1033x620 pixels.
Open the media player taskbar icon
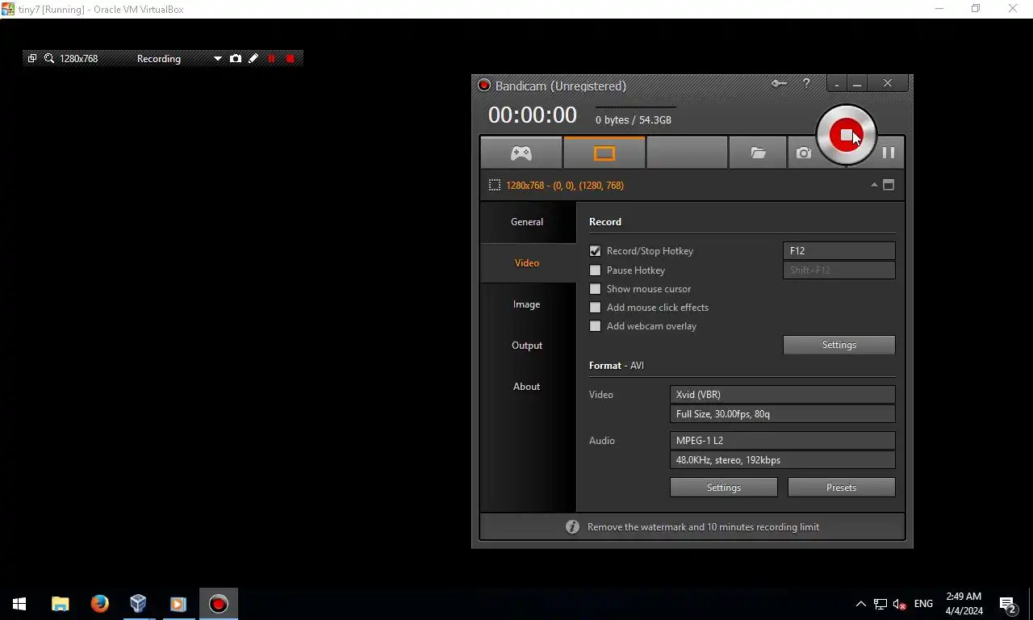[178, 604]
